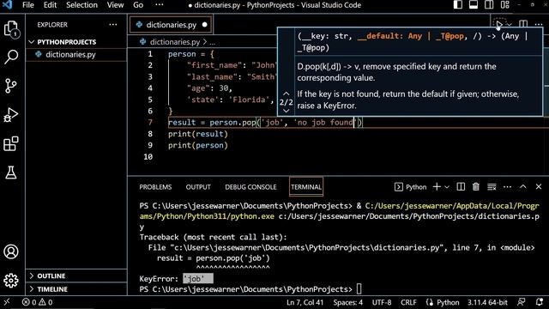Open editor More Actions ellipsis

pyautogui.click(x=539, y=24)
